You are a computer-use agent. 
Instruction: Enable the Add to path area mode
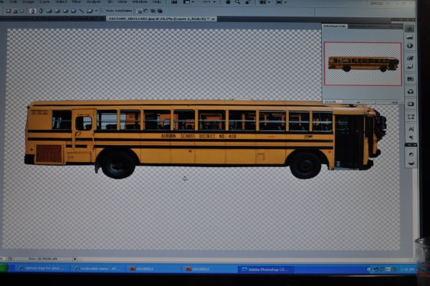(x=139, y=11)
